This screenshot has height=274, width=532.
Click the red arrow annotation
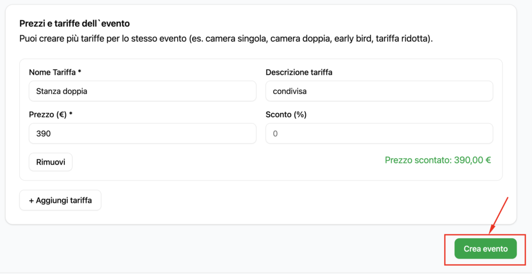click(x=498, y=214)
